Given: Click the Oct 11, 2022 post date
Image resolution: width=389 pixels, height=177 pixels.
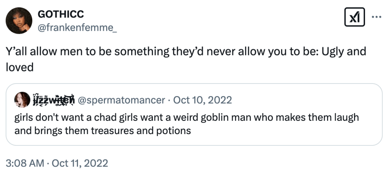Looking at the screenshot, I should 80,163.
